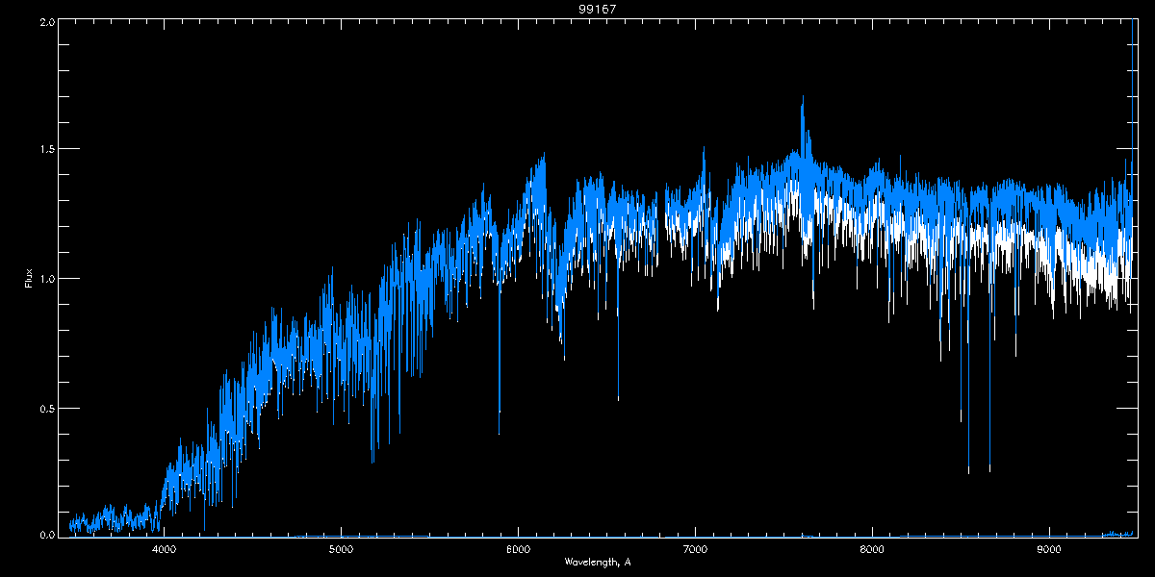Viewport: 1155px width, 577px height.
Task: Click the plot title 99167
Action: point(597,9)
